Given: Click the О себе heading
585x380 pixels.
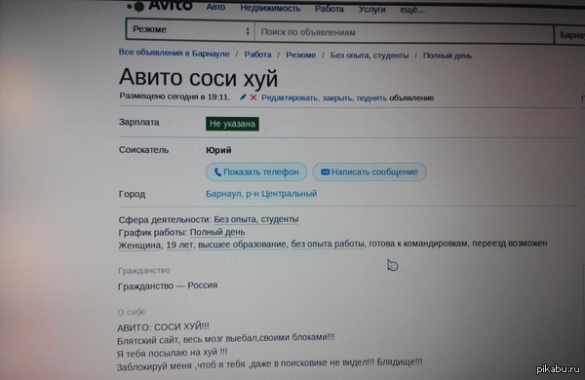Looking at the screenshot, I should [x=132, y=312].
